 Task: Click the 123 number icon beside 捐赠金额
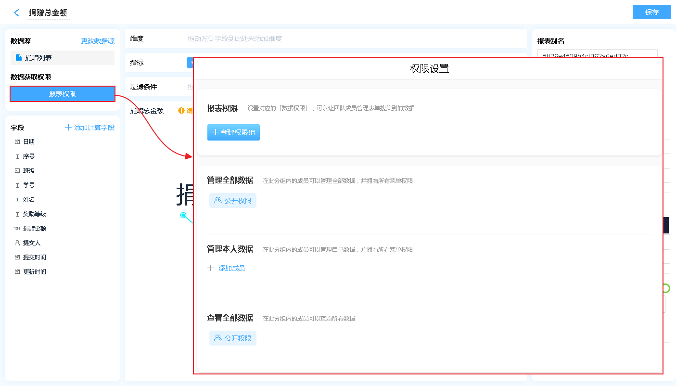click(17, 229)
